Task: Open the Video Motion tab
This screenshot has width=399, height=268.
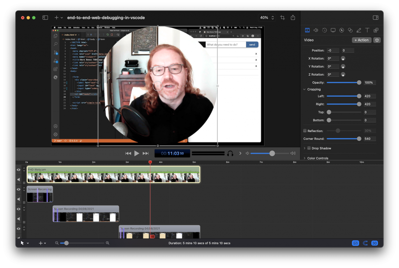Action: coord(325,30)
